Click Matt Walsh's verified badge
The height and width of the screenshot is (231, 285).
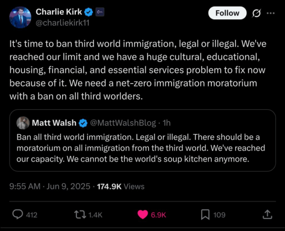(x=83, y=123)
